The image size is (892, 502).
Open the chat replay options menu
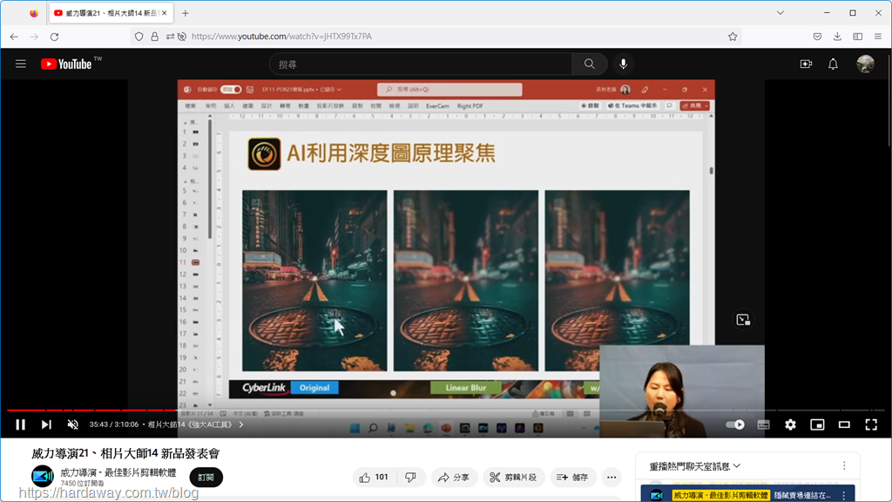844,466
